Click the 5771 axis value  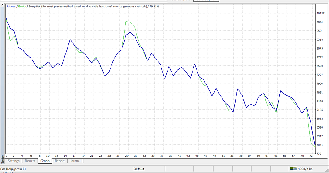click(320, 154)
